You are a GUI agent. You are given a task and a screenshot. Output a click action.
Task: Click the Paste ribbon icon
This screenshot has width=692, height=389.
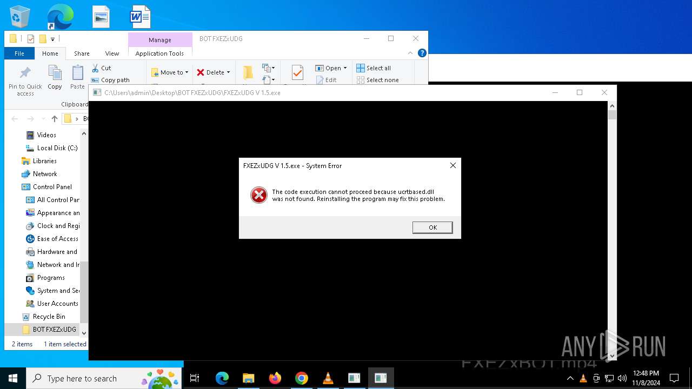click(x=77, y=78)
